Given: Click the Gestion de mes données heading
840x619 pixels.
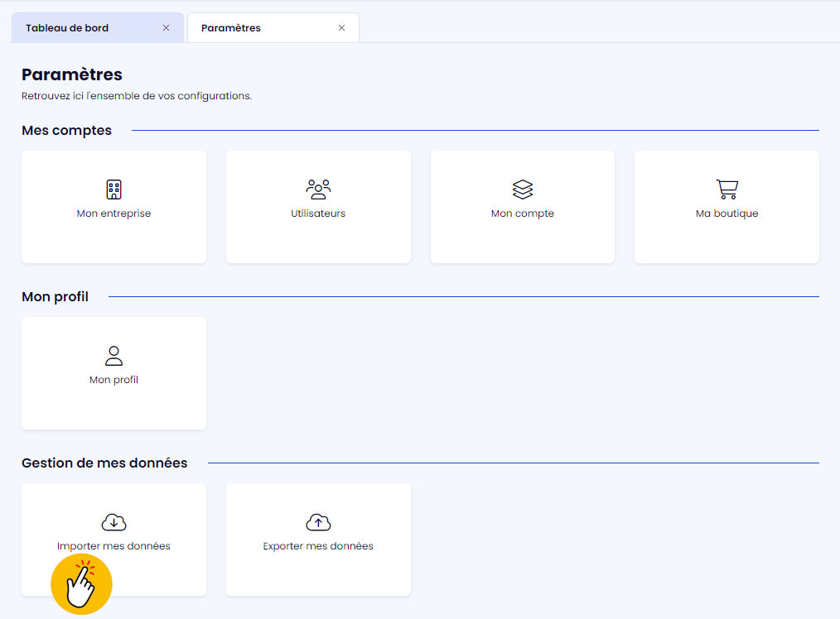Looking at the screenshot, I should [104, 463].
